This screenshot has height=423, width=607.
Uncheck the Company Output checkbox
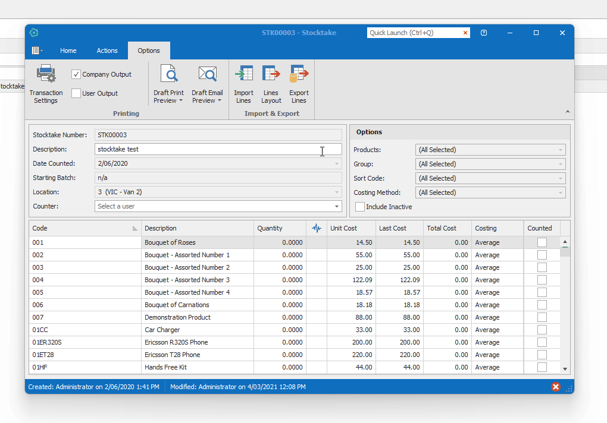click(x=76, y=74)
